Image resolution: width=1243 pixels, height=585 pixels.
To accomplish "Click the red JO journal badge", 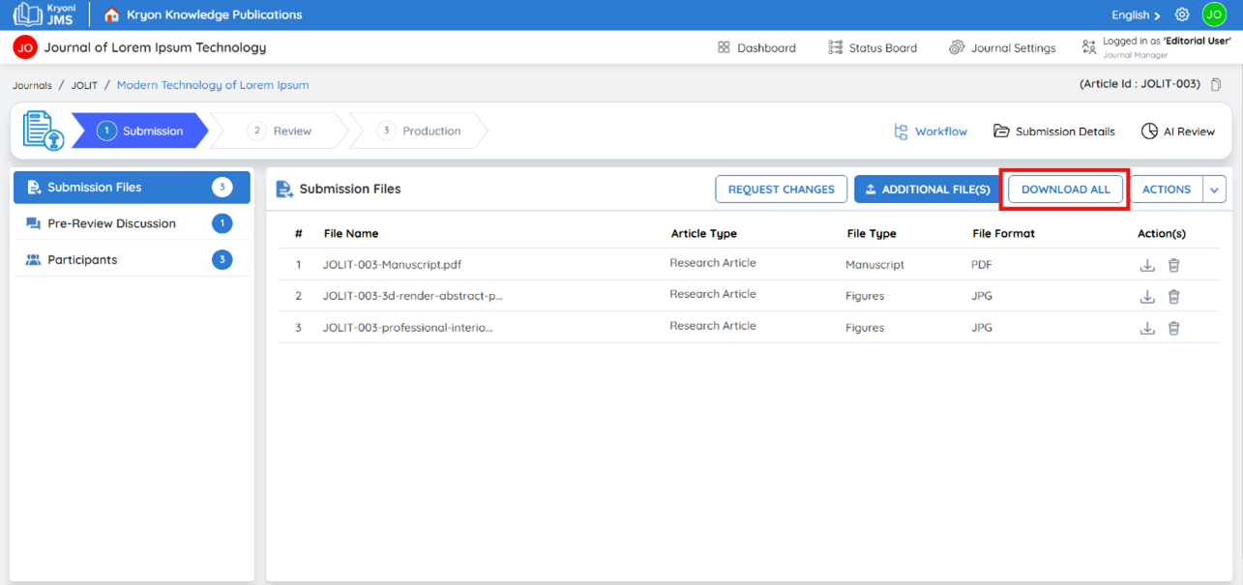I will [x=25, y=47].
